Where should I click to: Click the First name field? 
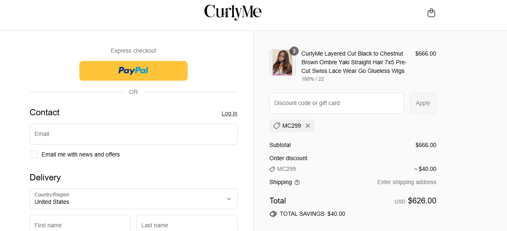80,225
